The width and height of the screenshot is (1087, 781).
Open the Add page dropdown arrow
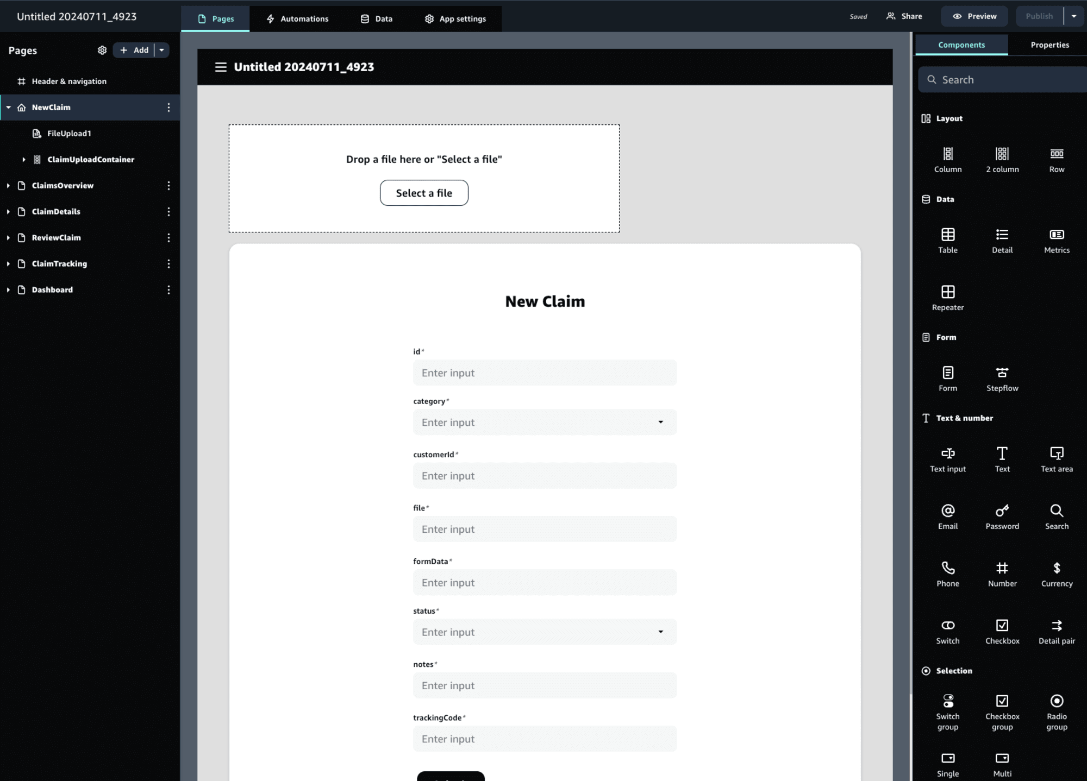coord(162,50)
